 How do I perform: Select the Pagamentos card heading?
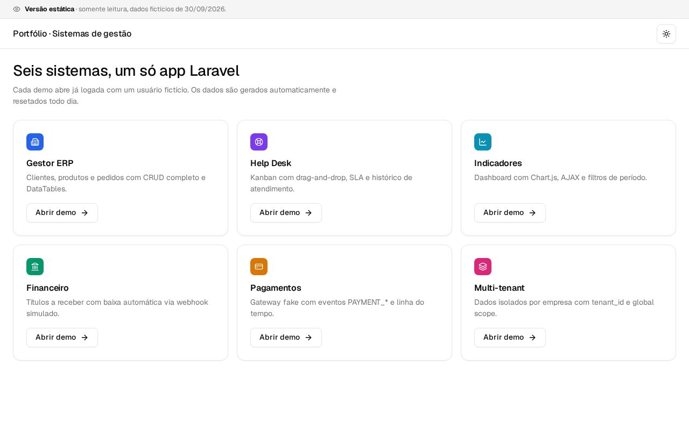point(276,288)
